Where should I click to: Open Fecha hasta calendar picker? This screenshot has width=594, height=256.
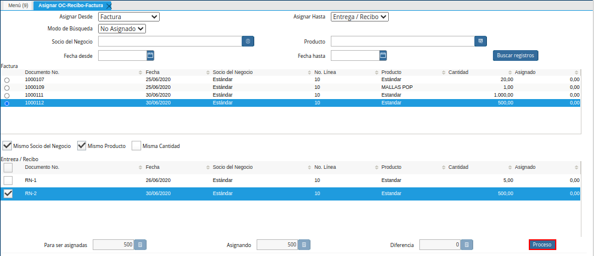[383, 55]
